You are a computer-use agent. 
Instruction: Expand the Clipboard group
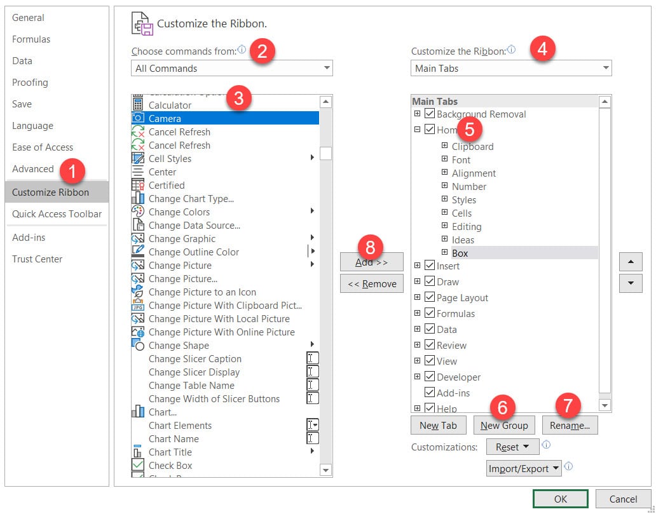[x=445, y=145]
